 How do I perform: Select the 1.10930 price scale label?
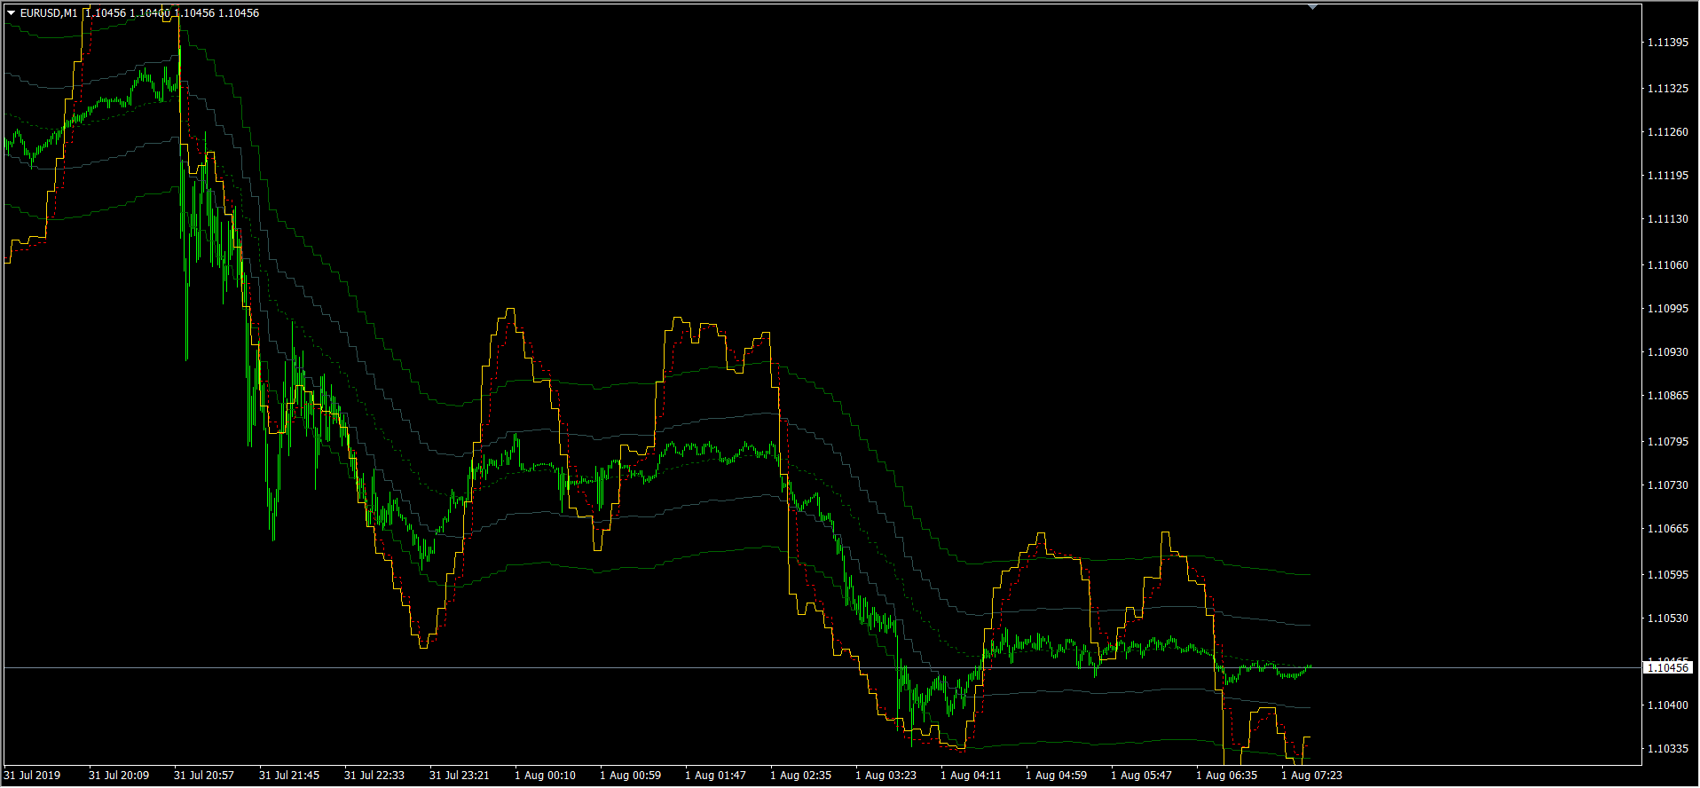point(1667,352)
